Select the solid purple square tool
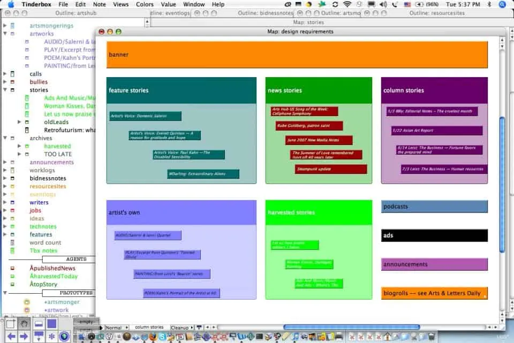 [x=51, y=324]
